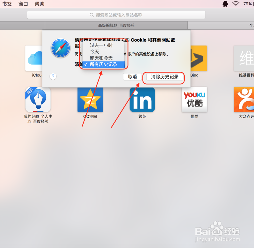Open the 窗口 menu
Viewport: 254px width, 248px height.
tap(23, 4)
